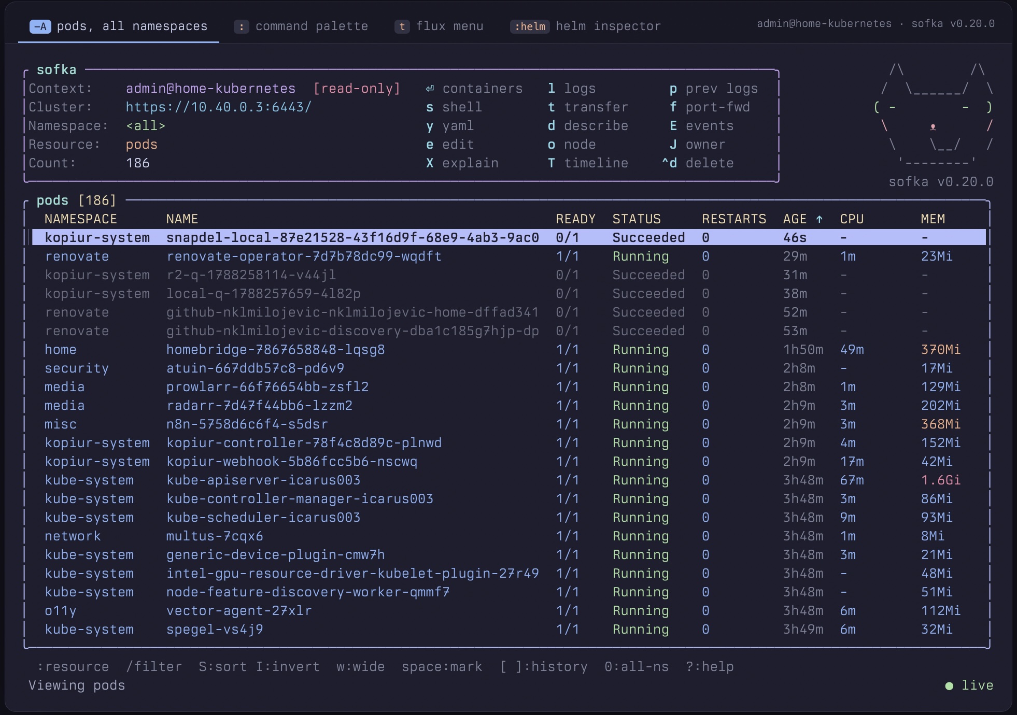1017x715 pixels.
Task: Click the 1.6Gi memory value
Action: [941, 480]
